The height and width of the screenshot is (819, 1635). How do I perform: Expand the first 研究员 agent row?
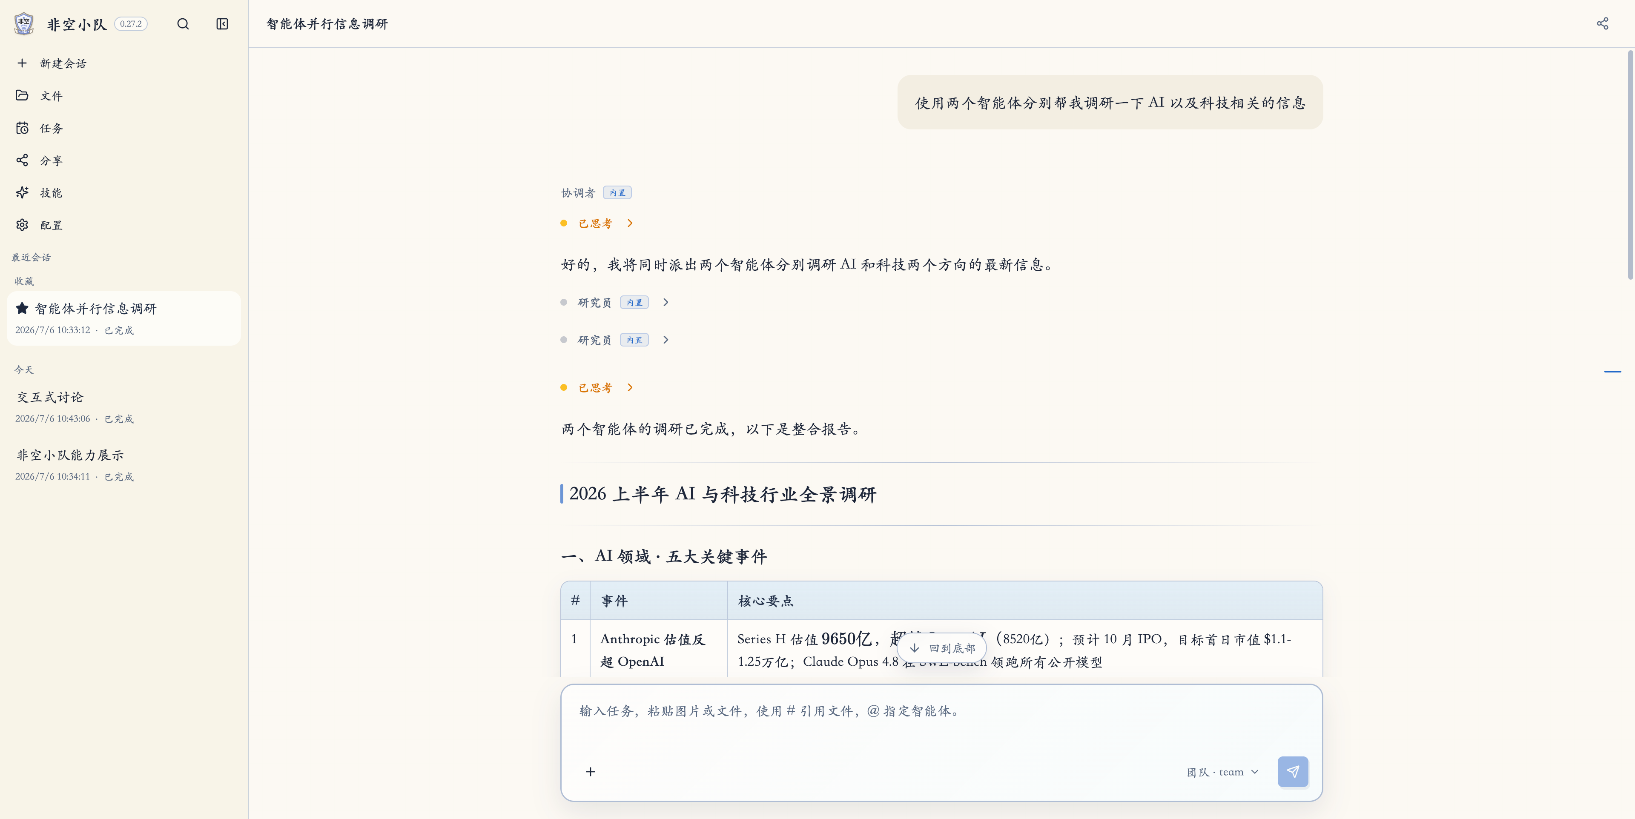tap(614, 303)
